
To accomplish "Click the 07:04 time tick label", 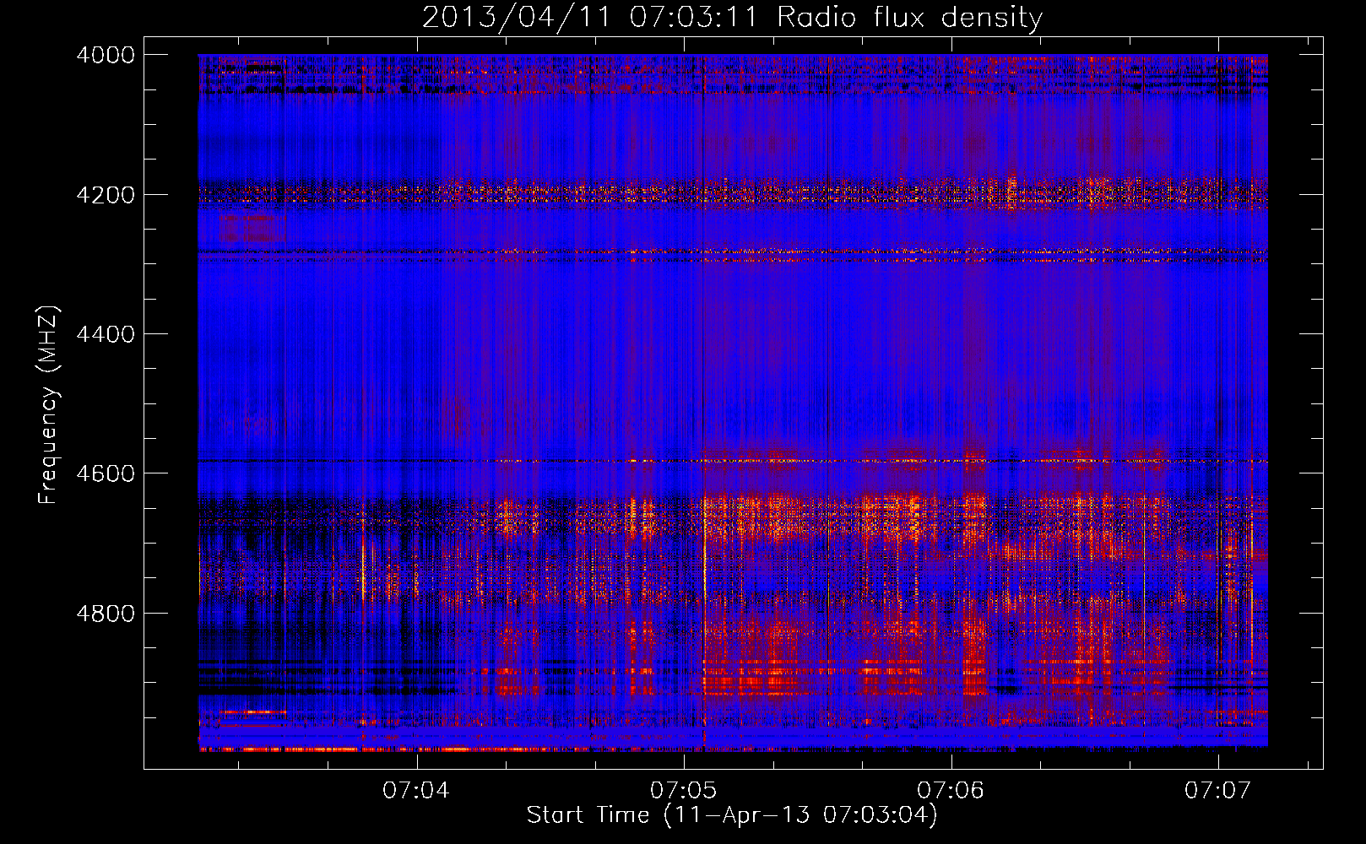I will tap(416, 790).
